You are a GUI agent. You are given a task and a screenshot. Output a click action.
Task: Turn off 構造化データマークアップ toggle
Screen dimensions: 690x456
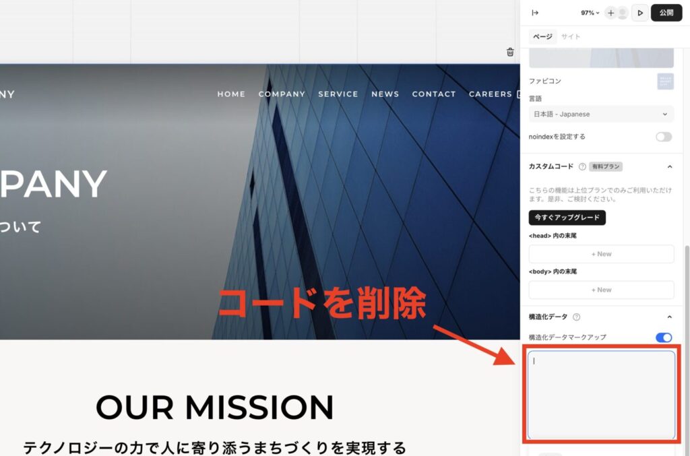[664, 337]
